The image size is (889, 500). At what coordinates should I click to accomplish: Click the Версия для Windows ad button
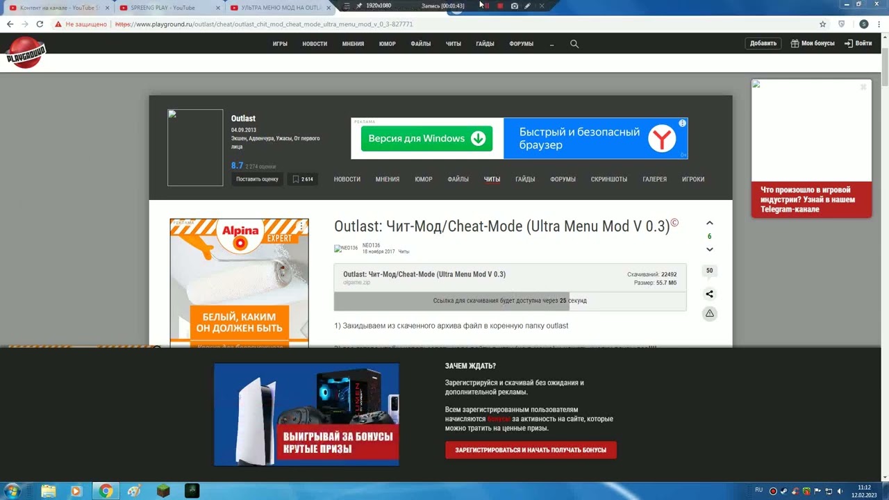point(426,138)
